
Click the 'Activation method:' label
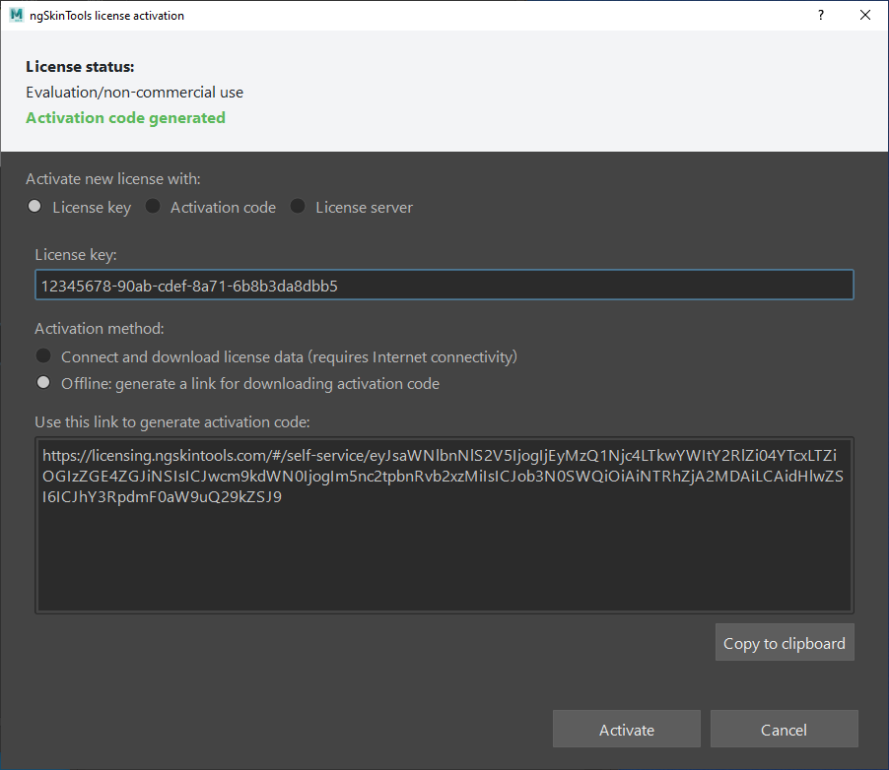point(100,329)
